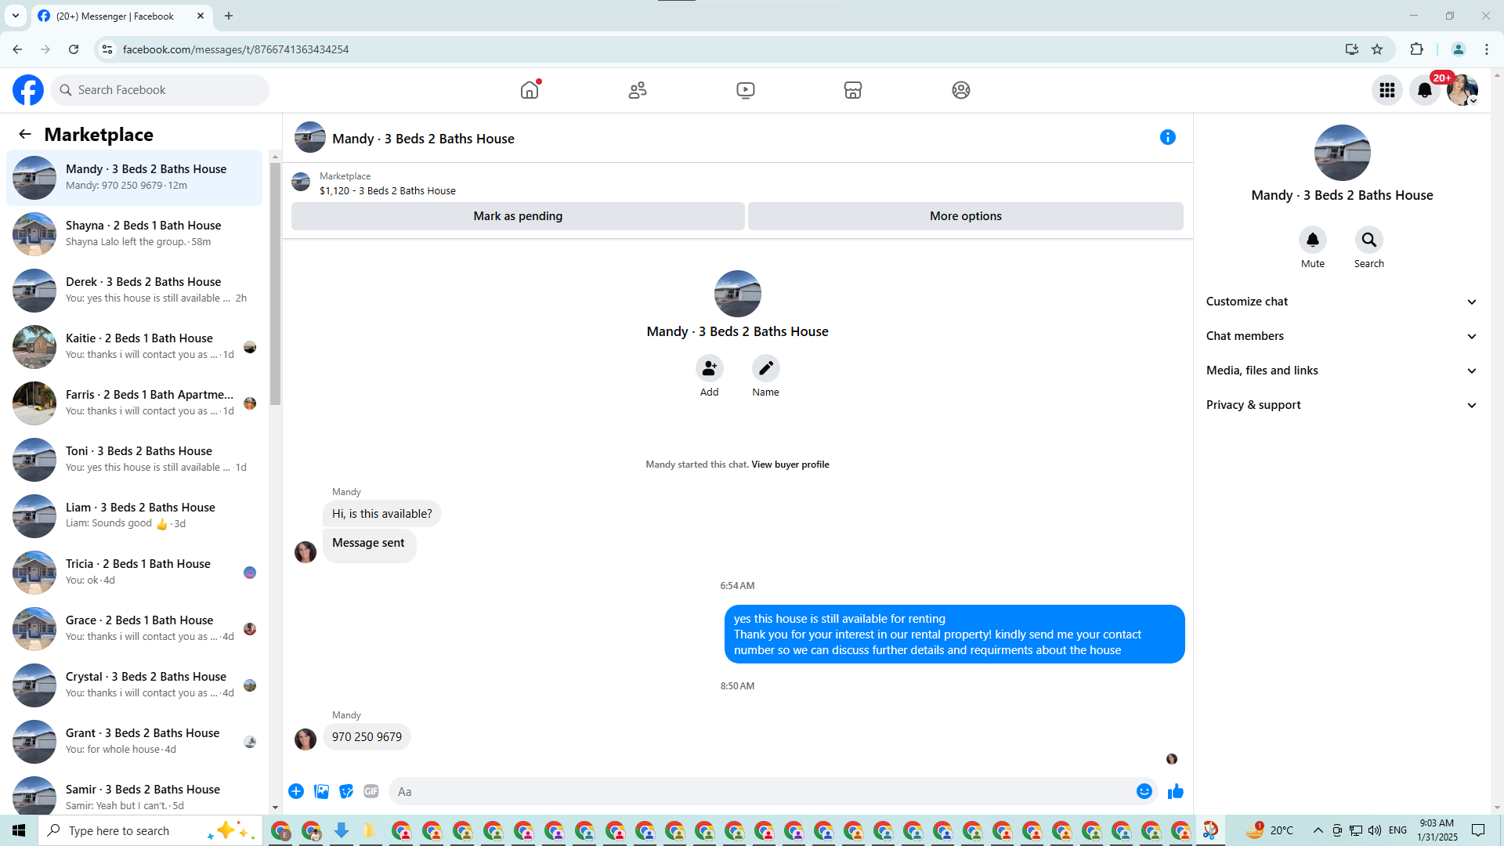The width and height of the screenshot is (1504, 846).
Task: Open Derek 3 Beds 2 Baths conversation
Action: tap(135, 291)
